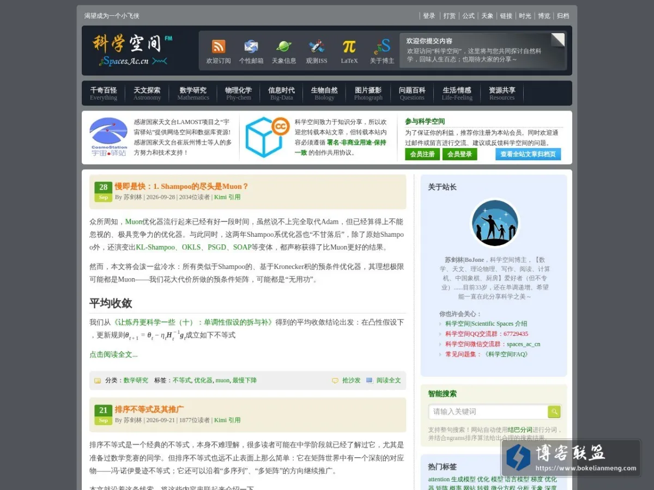Select the 天文探索 Astronomy menu

[x=147, y=94]
